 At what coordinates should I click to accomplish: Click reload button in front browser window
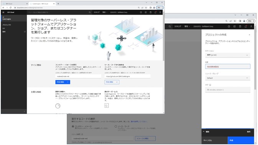coord(10,8)
